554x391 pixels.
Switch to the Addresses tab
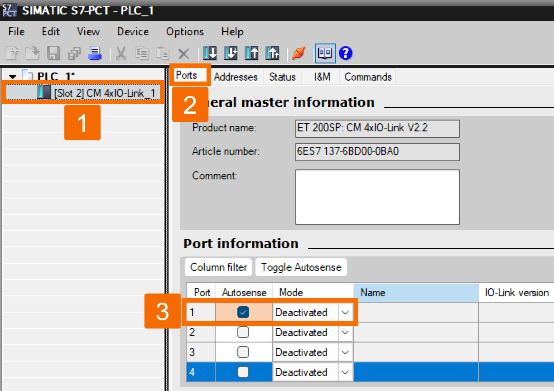(x=236, y=77)
